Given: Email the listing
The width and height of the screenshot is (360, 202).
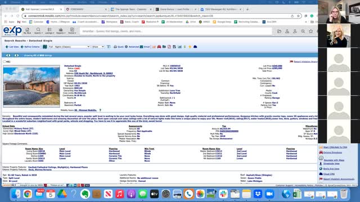Looking at the screenshot, I should pyautogui.click(x=145, y=47).
